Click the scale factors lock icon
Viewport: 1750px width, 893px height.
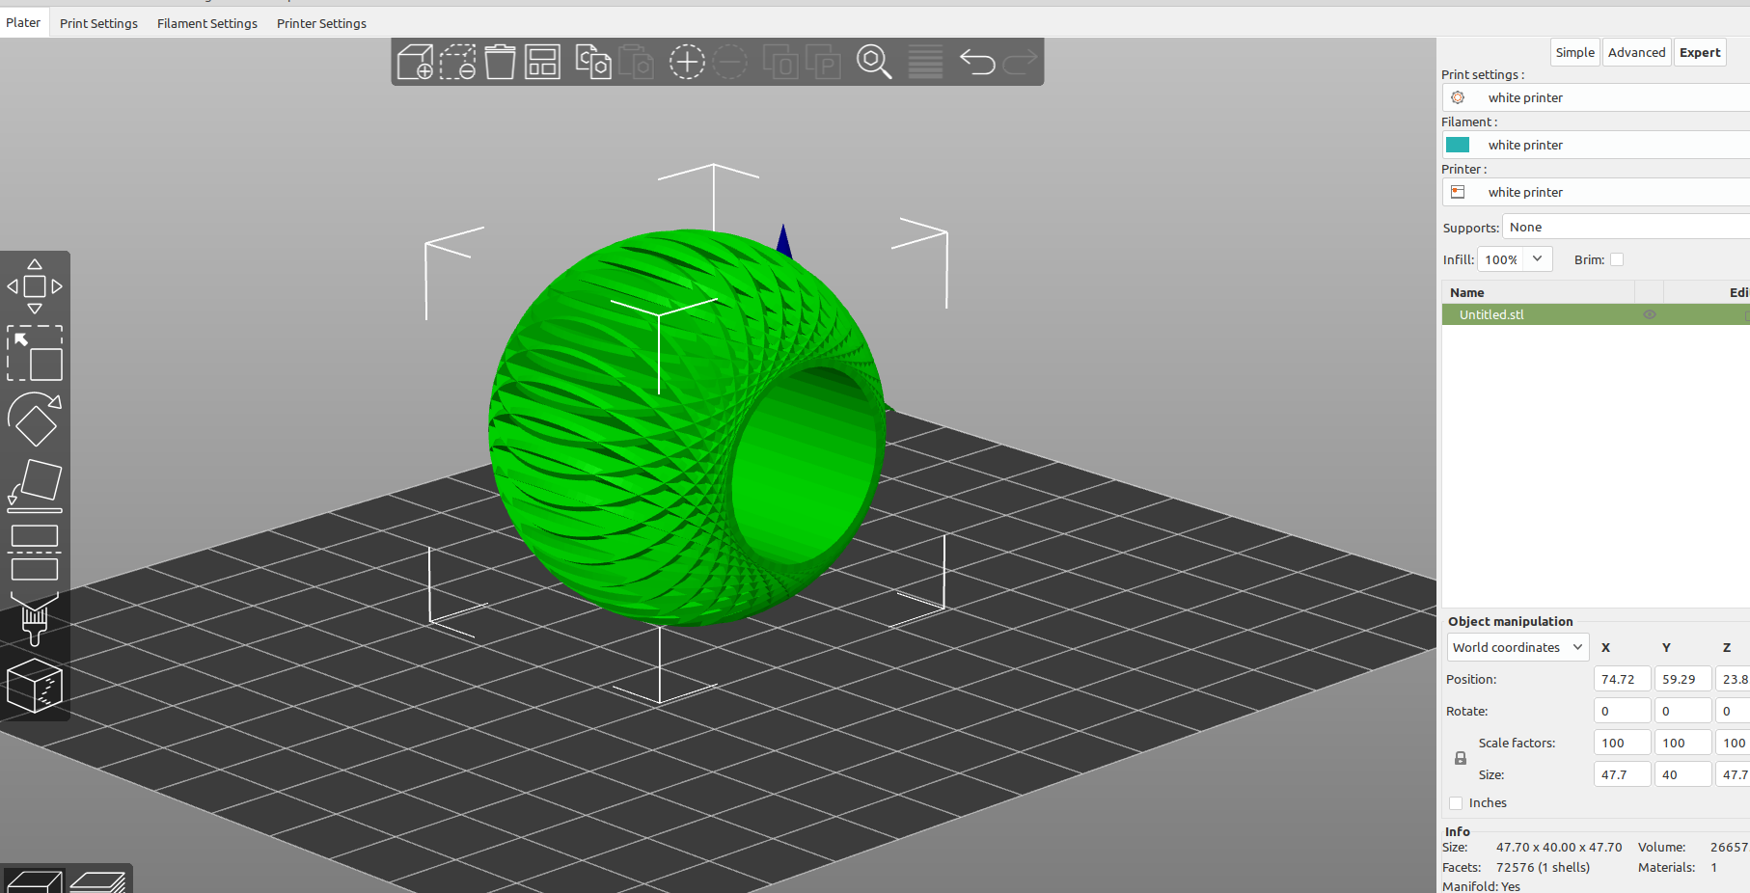[x=1461, y=759]
